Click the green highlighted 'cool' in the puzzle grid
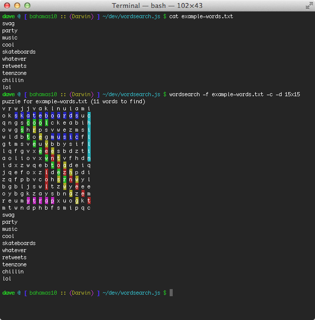315x320 pixels. [x=37, y=123]
